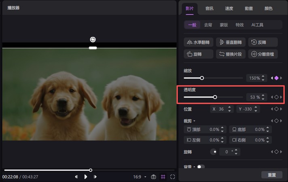
Task: Add a 位置 keyframe diamond
Action: [x=276, y=109]
